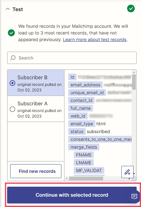Select Subscriber B radio button

click(12, 83)
